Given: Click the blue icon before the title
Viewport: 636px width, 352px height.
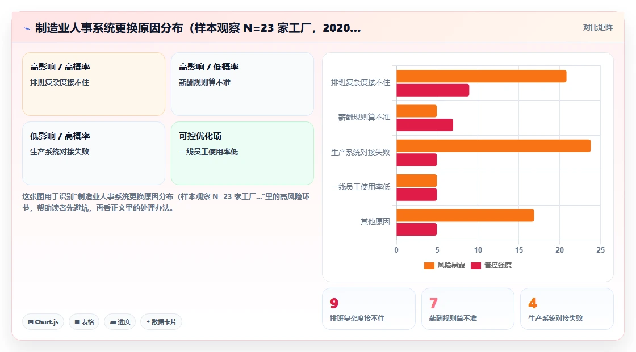Looking at the screenshot, I should point(27,28).
